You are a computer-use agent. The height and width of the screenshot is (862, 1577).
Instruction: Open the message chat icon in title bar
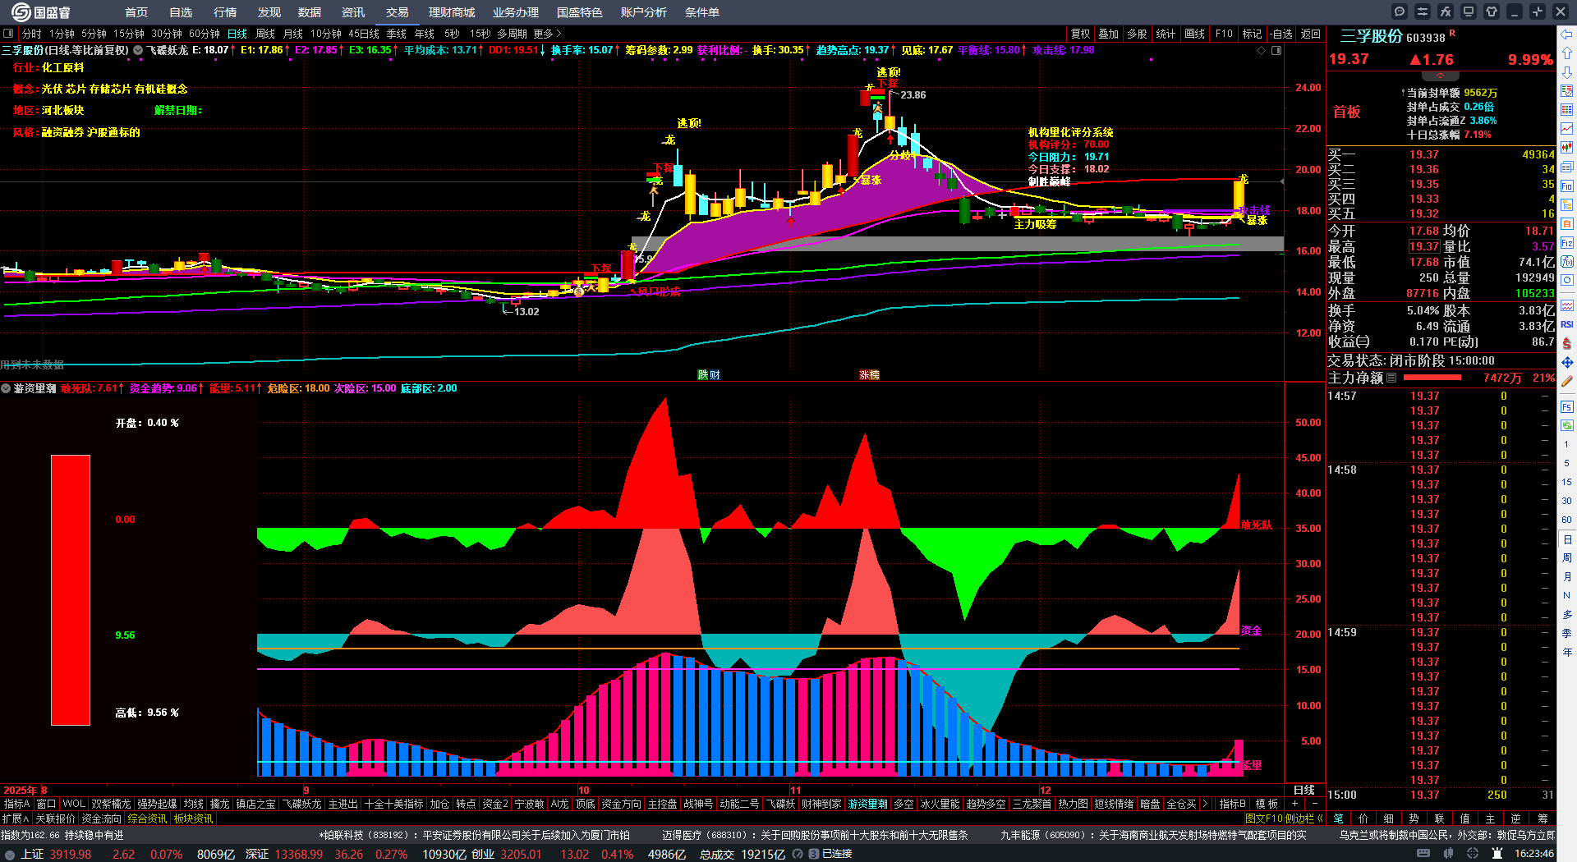[x=1399, y=11]
